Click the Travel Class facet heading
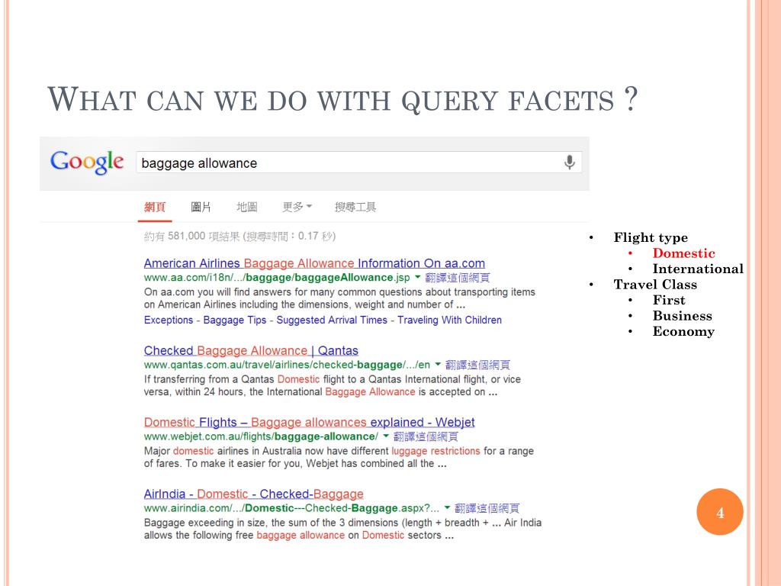Image resolution: width=781 pixels, height=586 pixels. pyautogui.click(x=655, y=285)
